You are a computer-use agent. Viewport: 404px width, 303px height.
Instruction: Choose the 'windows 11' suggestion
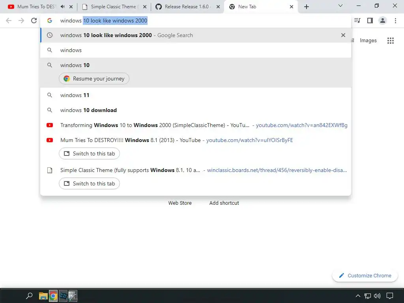tap(196, 95)
